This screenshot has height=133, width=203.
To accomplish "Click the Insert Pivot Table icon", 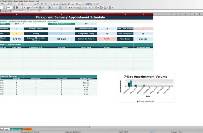I will click(69, 4).
